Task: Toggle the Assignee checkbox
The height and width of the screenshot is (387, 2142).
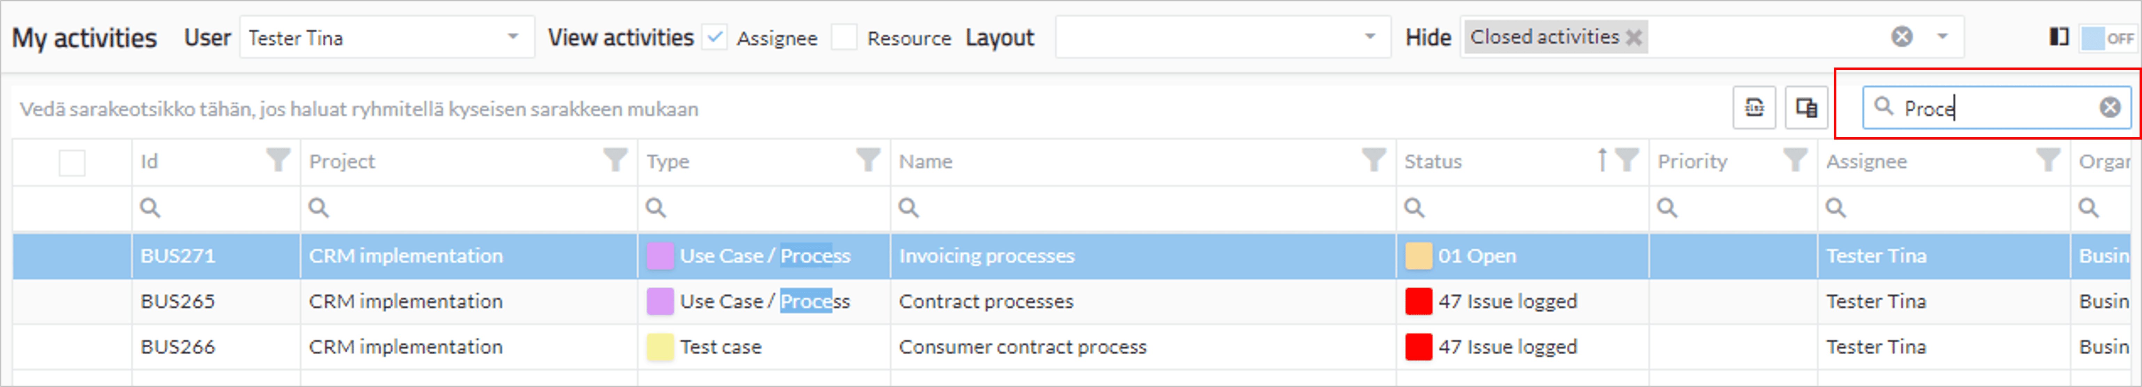Action: 714,38
